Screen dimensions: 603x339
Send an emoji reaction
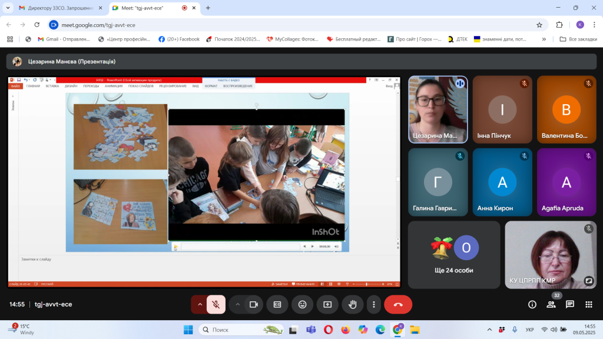[x=303, y=304]
